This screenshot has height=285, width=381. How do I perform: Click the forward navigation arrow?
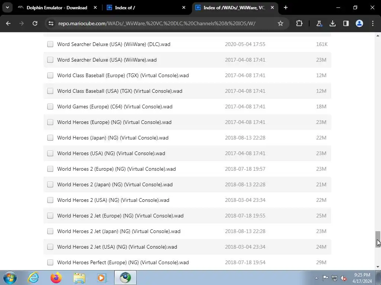coord(22,23)
